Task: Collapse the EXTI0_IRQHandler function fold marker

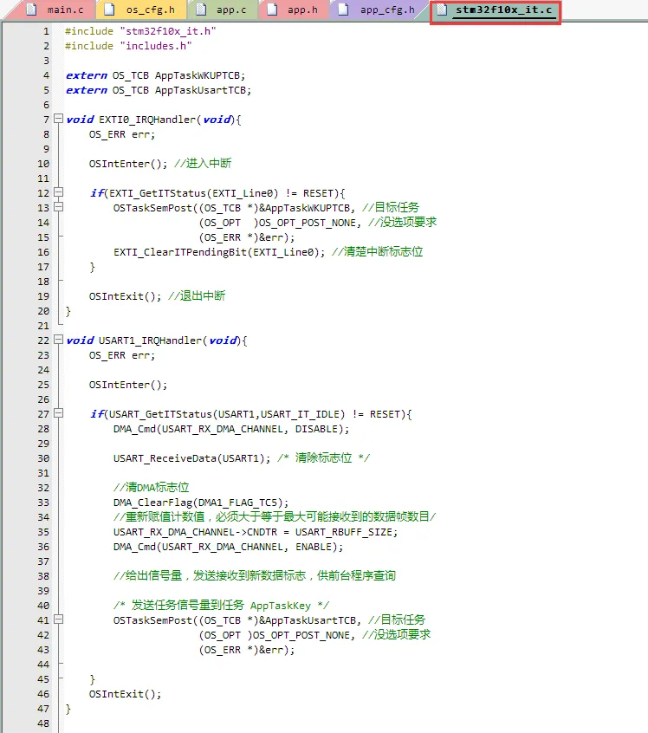Action: point(58,120)
